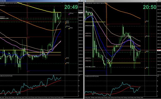Select the WS1 marker in left chart

pyautogui.click(x=66, y=22)
